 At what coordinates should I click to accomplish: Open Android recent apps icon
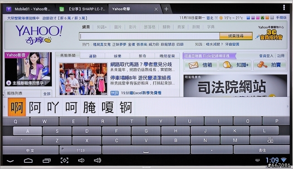[47, 160]
